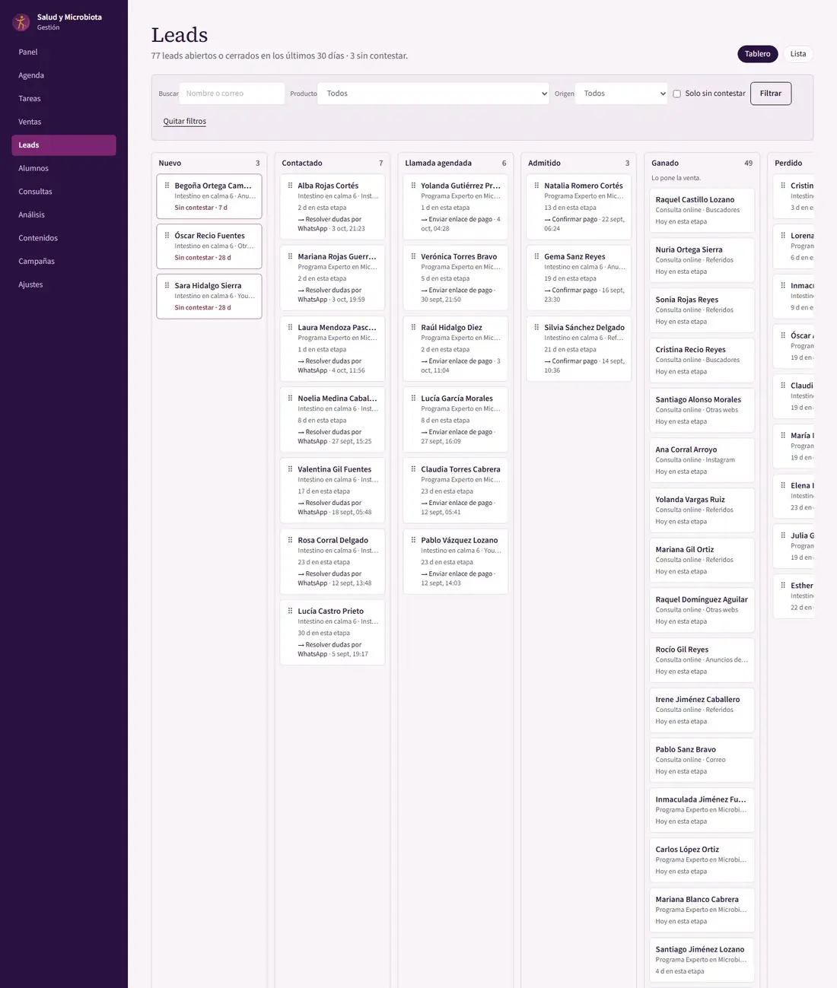Screen dimensions: 837x988
Task: Click drag handle of Alba Rojas Cortés card
Action: coord(290,186)
